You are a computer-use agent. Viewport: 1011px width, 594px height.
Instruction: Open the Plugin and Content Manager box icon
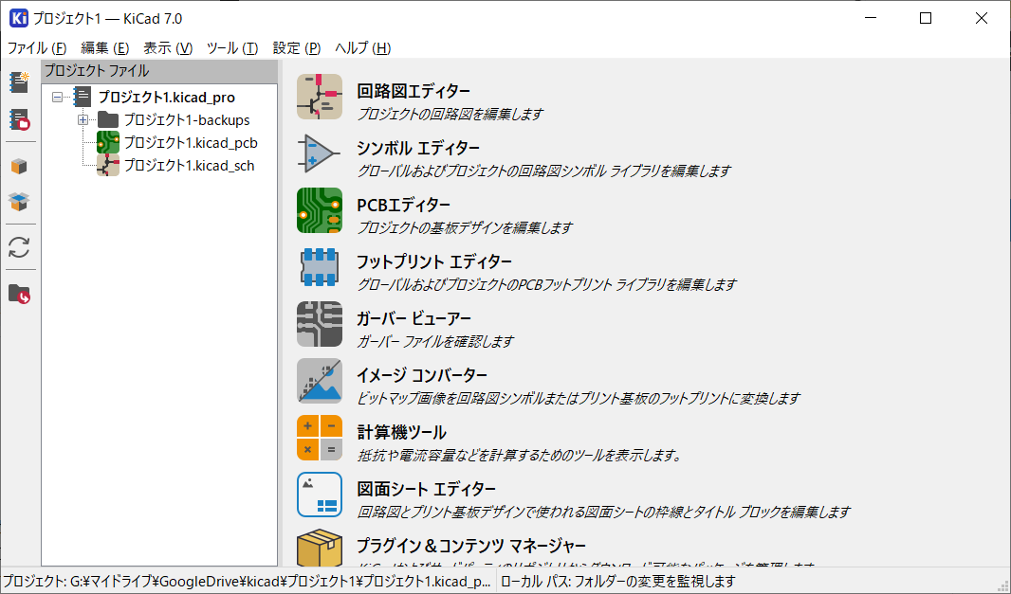click(x=320, y=548)
